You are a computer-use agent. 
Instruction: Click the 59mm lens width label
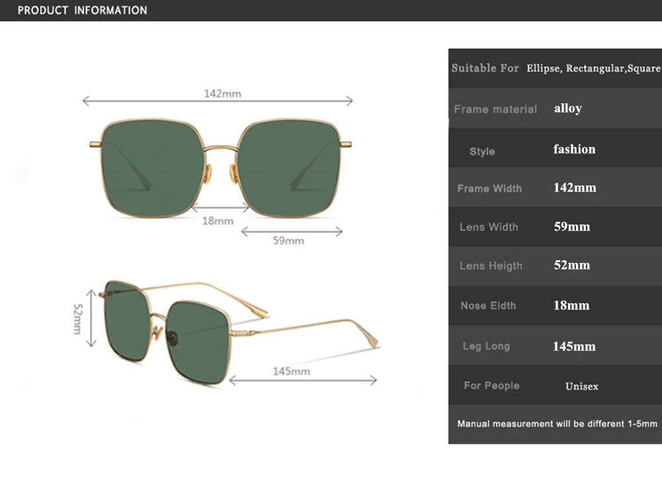tap(289, 241)
